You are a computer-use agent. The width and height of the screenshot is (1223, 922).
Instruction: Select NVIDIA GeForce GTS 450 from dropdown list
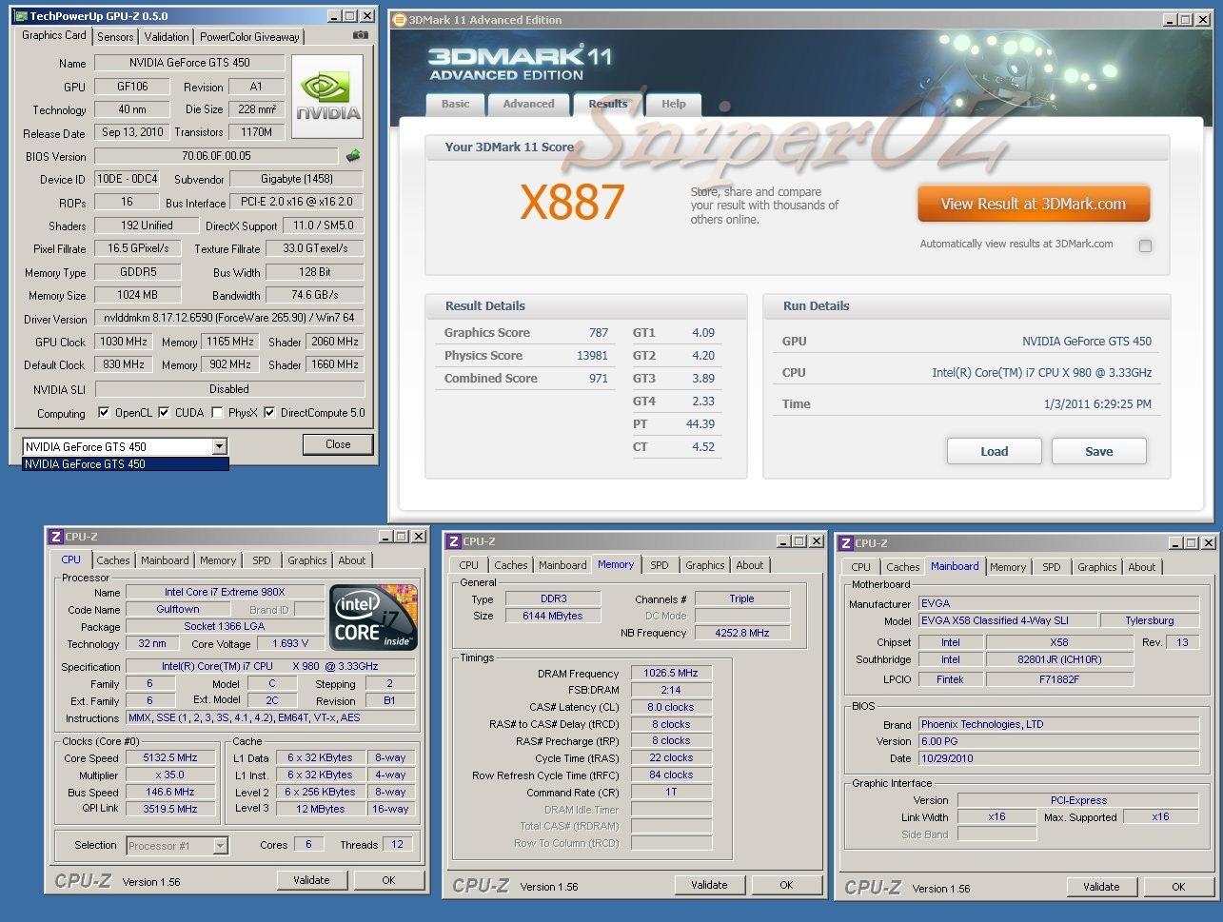pos(126,464)
